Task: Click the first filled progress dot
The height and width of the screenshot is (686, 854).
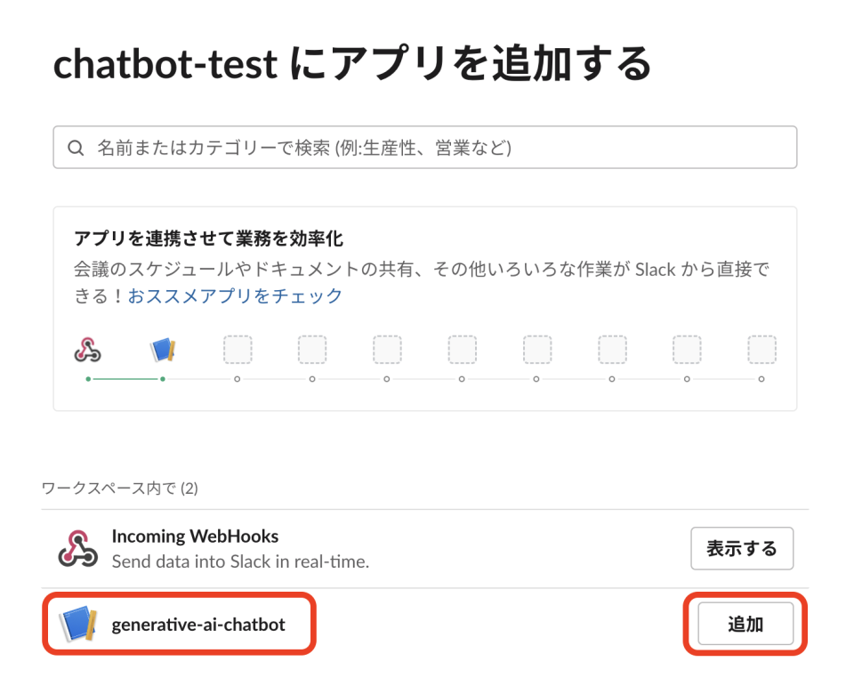Action: pyautogui.click(x=86, y=378)
